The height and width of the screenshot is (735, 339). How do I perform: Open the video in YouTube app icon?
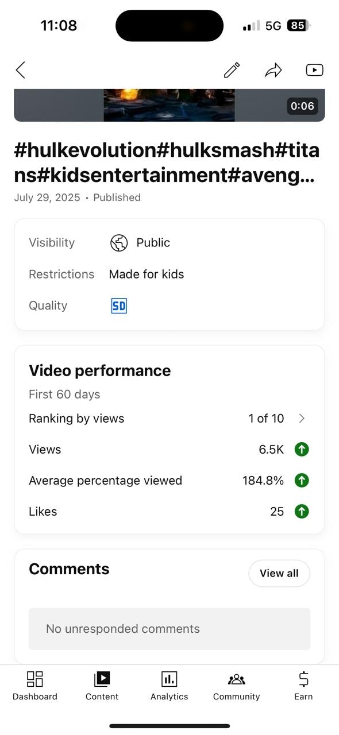[314, 69]
